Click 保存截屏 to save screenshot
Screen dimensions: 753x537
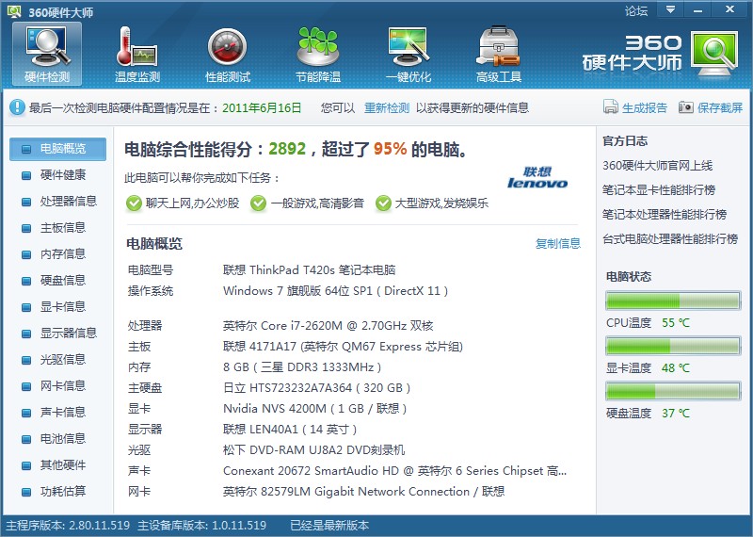(x=720, y=107)
